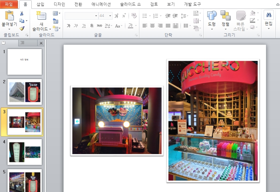Select the Format Painter brush icon
The image size is (280, 192).
tap(22, 28)
